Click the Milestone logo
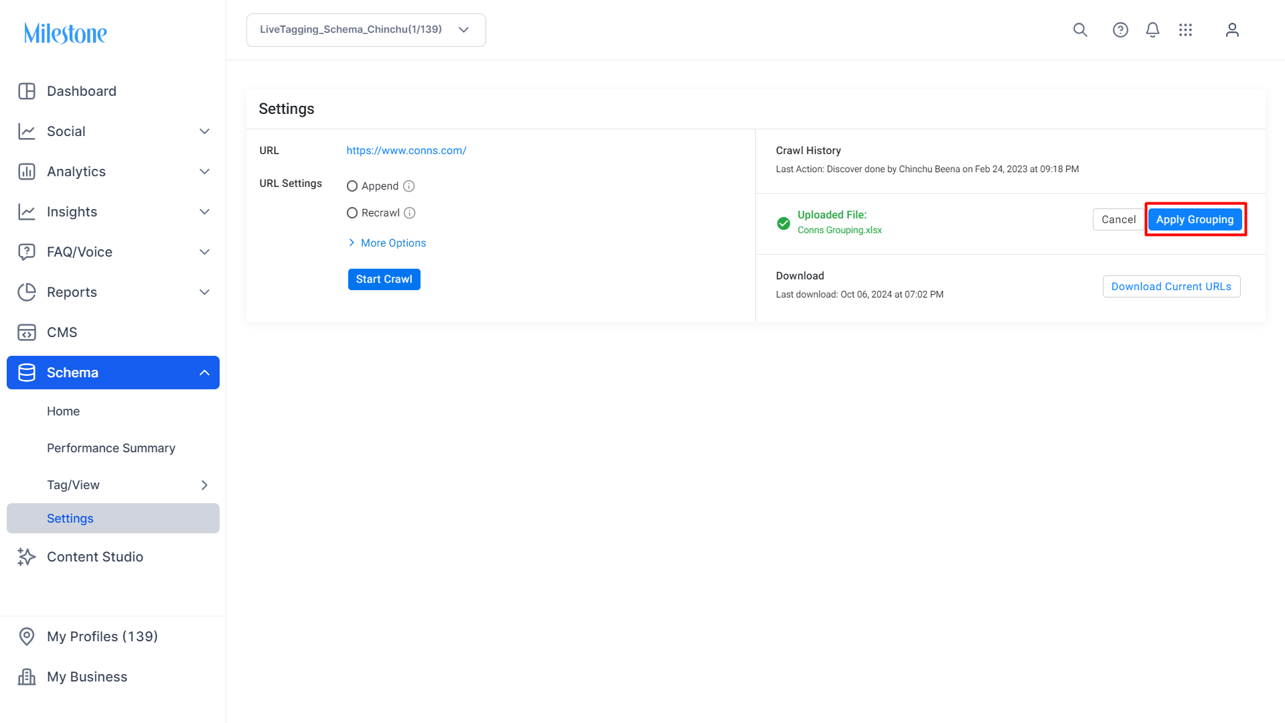1285x723 pixels. [x=66, y=33]
